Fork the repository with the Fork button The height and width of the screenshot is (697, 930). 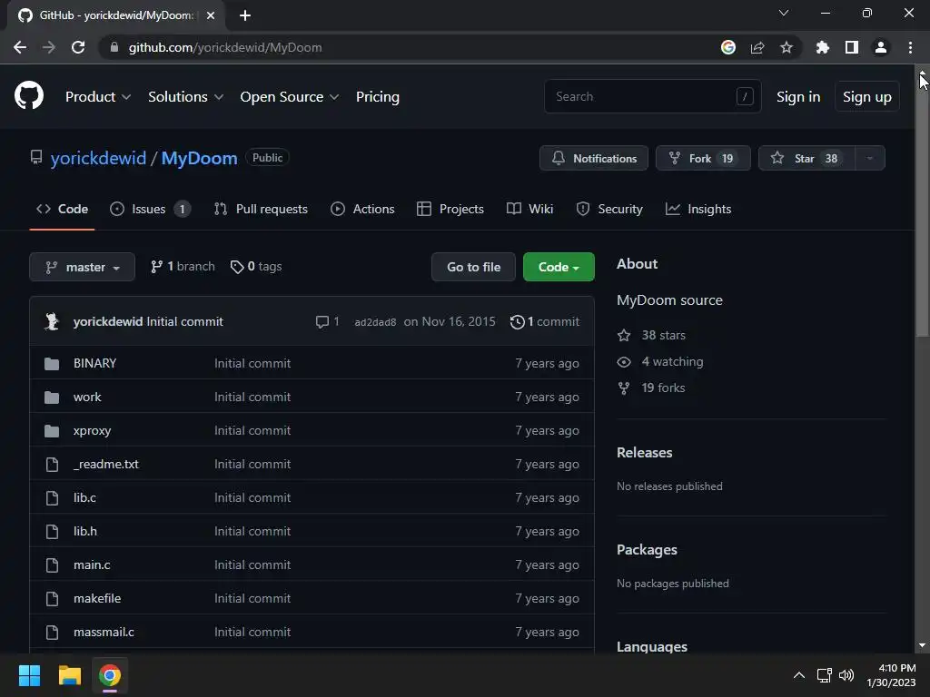tap(703, 158)
